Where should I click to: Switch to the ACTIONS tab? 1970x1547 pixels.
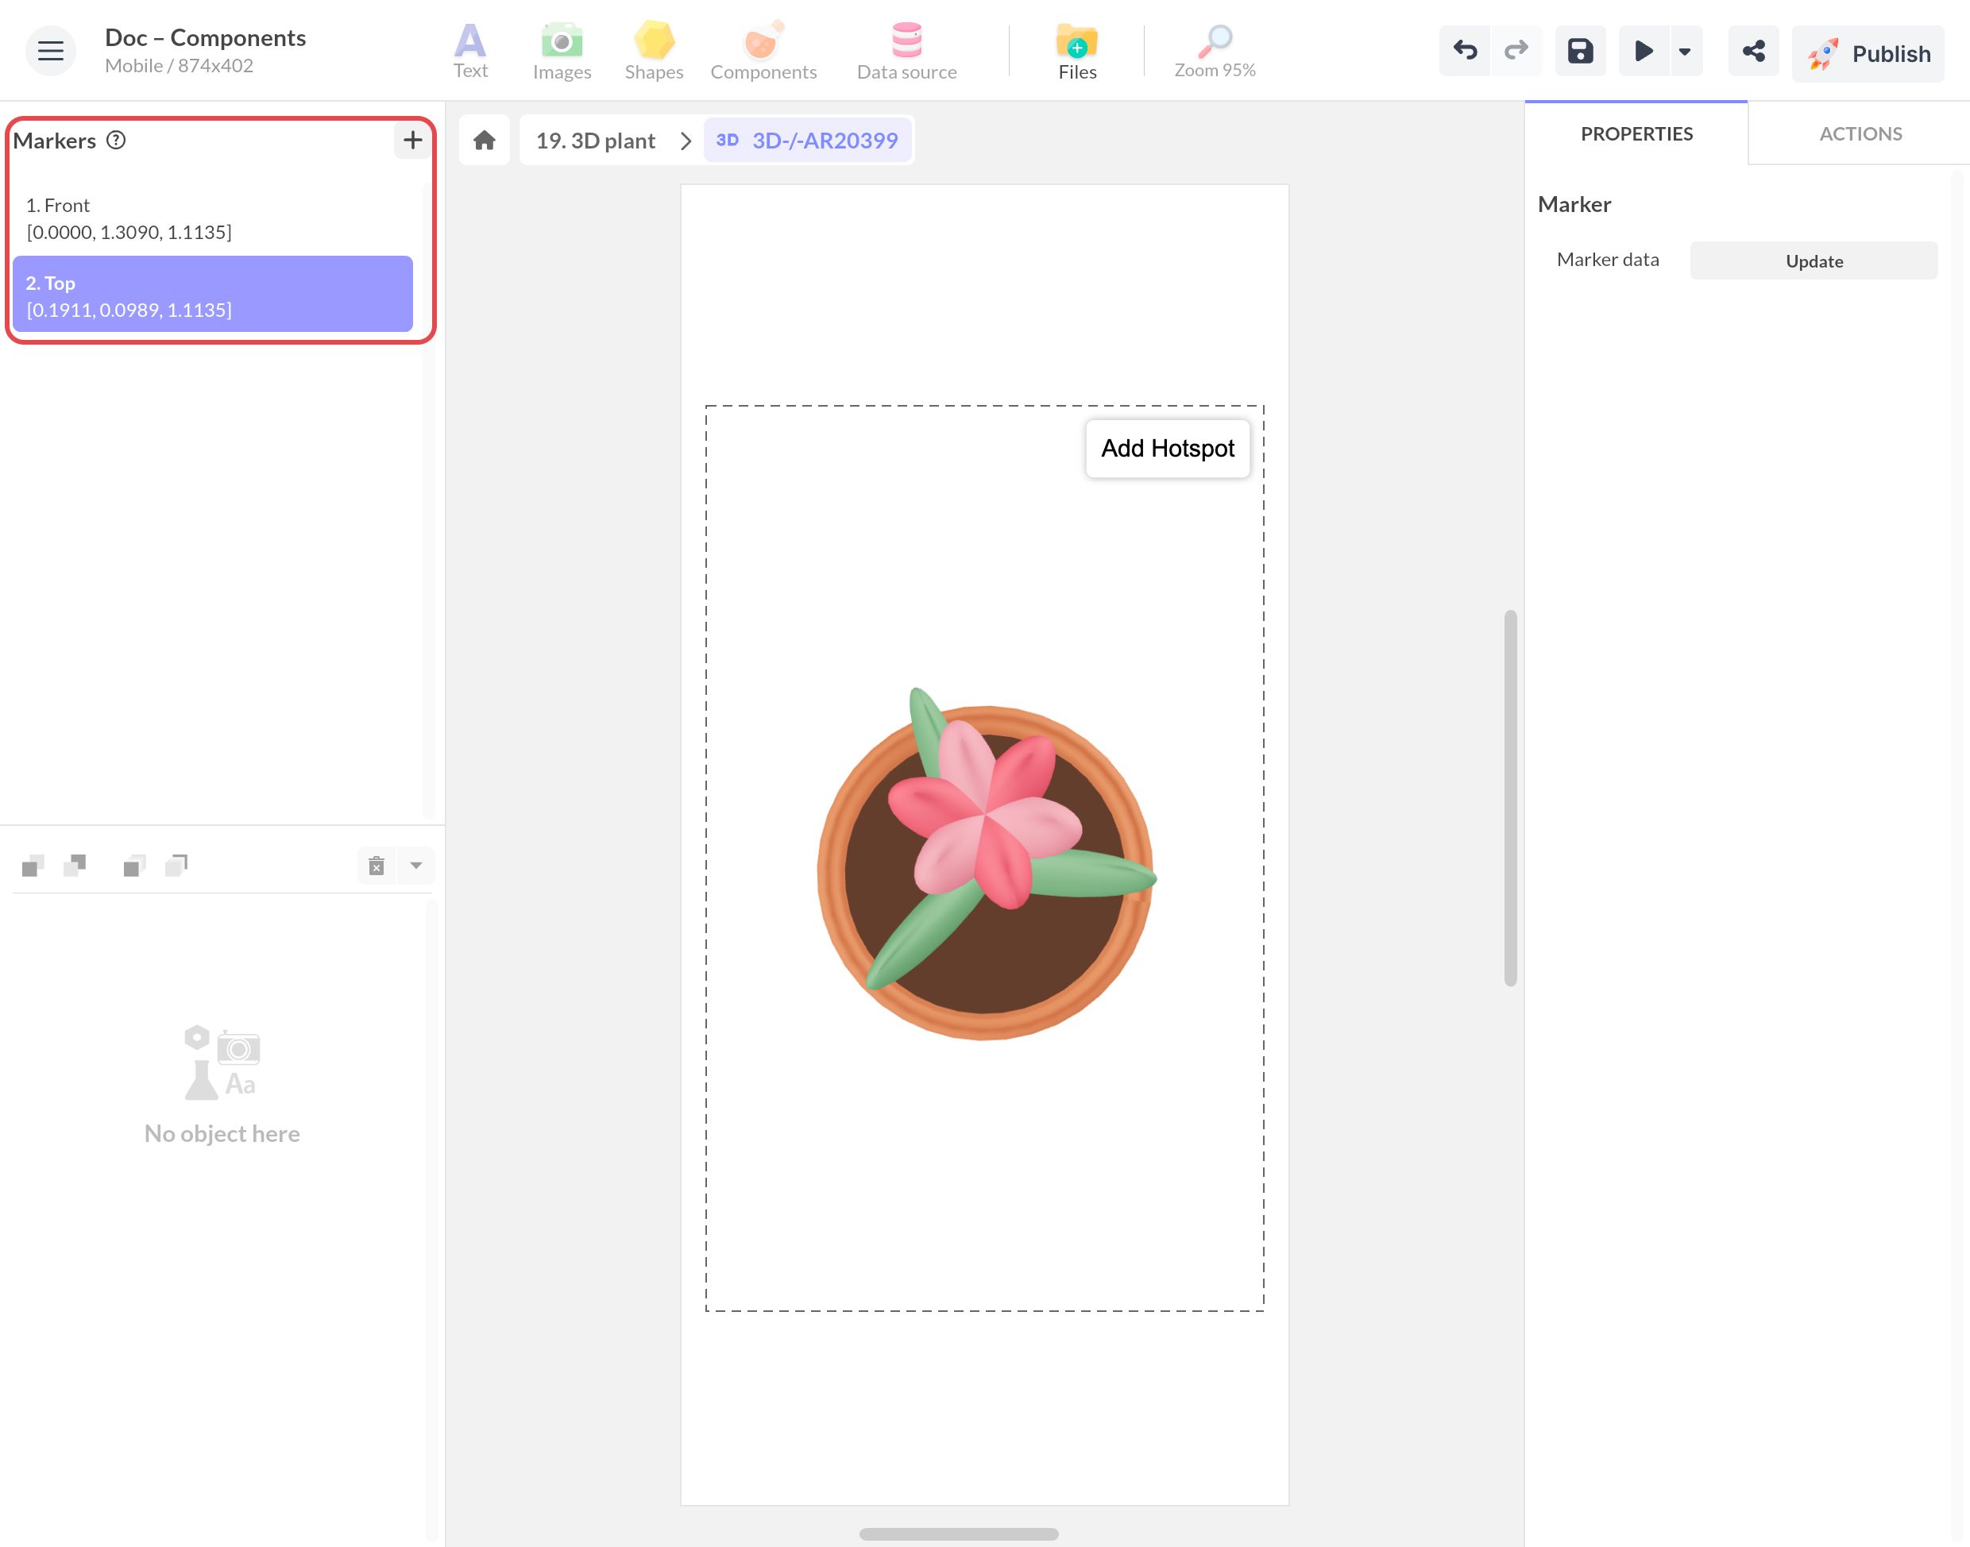(1860, 133)
